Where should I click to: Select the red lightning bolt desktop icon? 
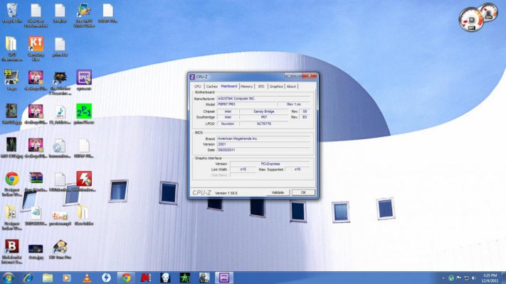click(x=84, y=181)
